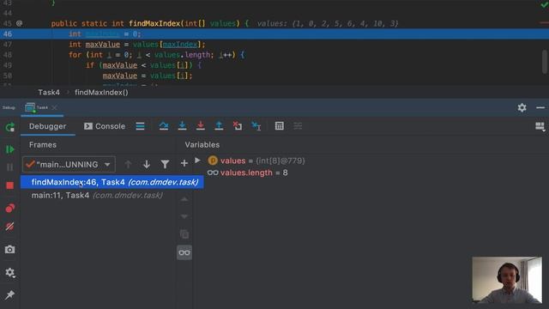This screenshot has width=549, height=309.
Task: Click findMaxIndex() in the breadcrumb
Action: click(101, 93)
